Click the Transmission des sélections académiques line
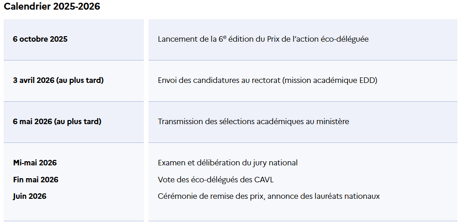 253,122
